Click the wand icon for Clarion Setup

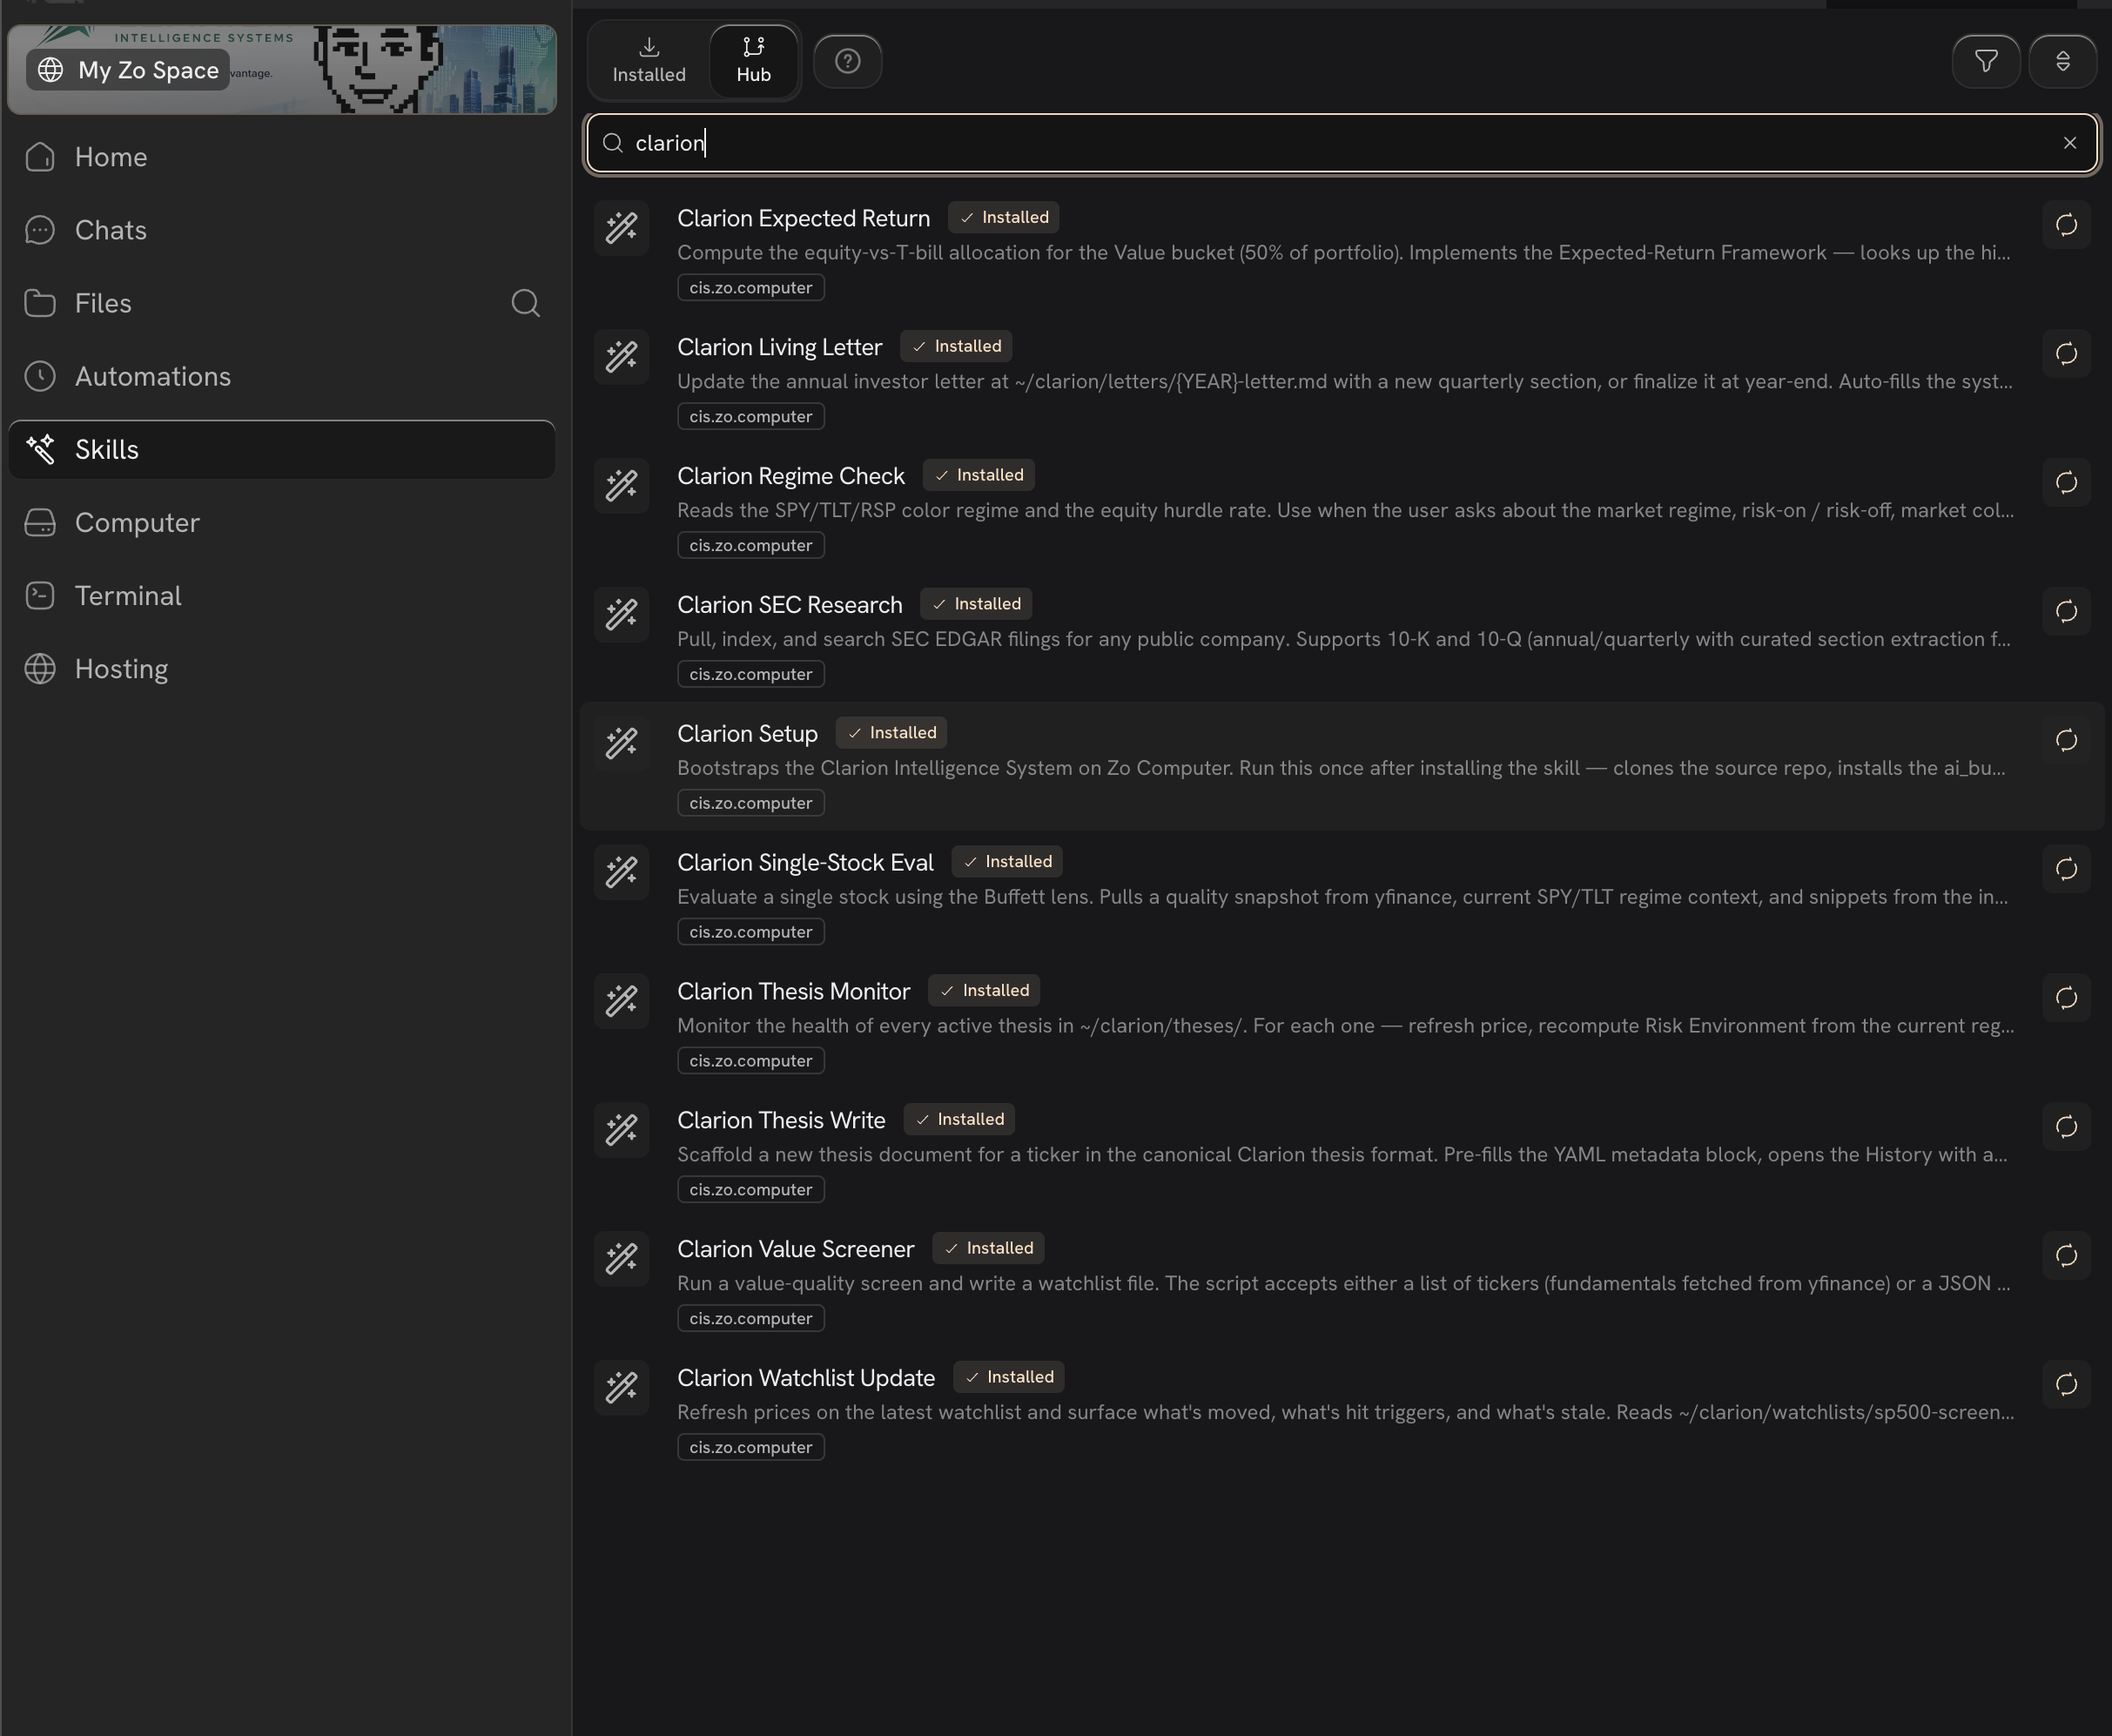(622, 744)
